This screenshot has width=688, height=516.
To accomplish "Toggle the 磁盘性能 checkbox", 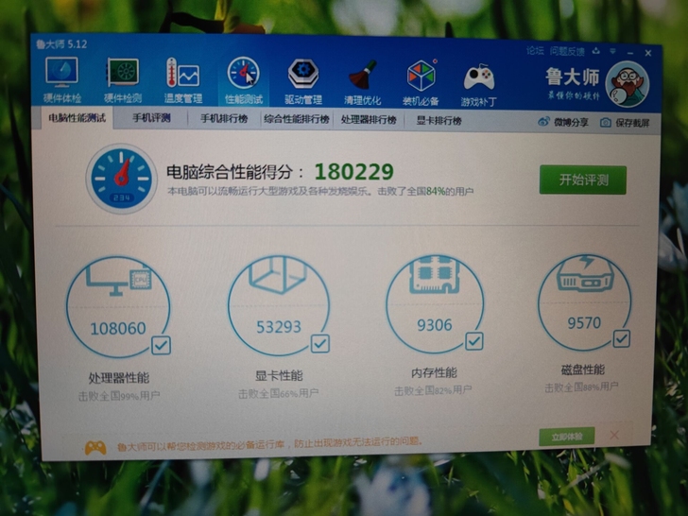I will point(621,338).
